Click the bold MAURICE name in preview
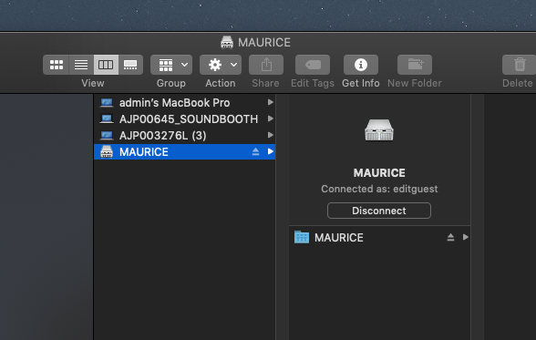The image size is (536, 340). point(379,173)
